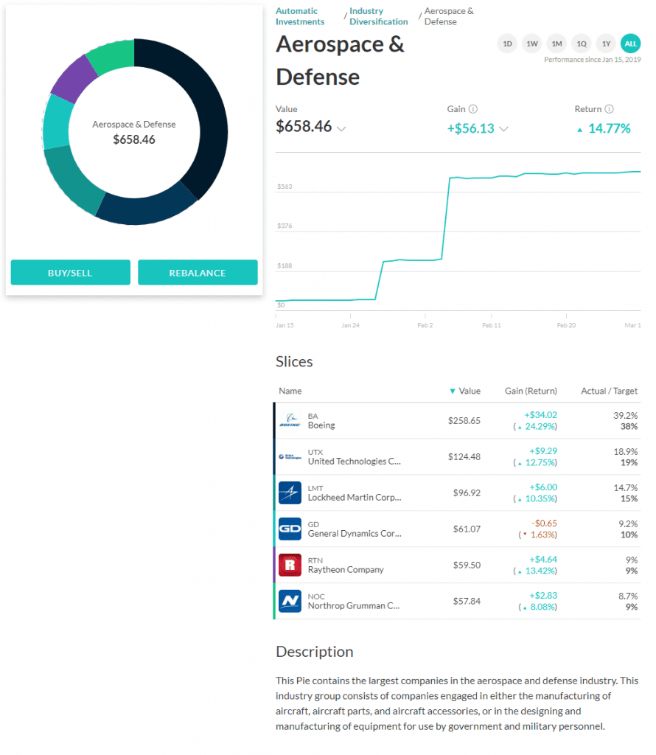Click Northrop Grumman value $57.84

tap(467, 601)
